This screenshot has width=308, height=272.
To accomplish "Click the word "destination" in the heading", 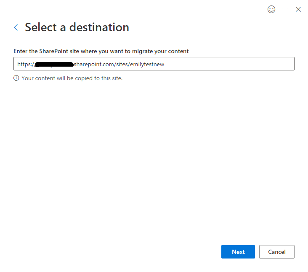I will point(99,27).
